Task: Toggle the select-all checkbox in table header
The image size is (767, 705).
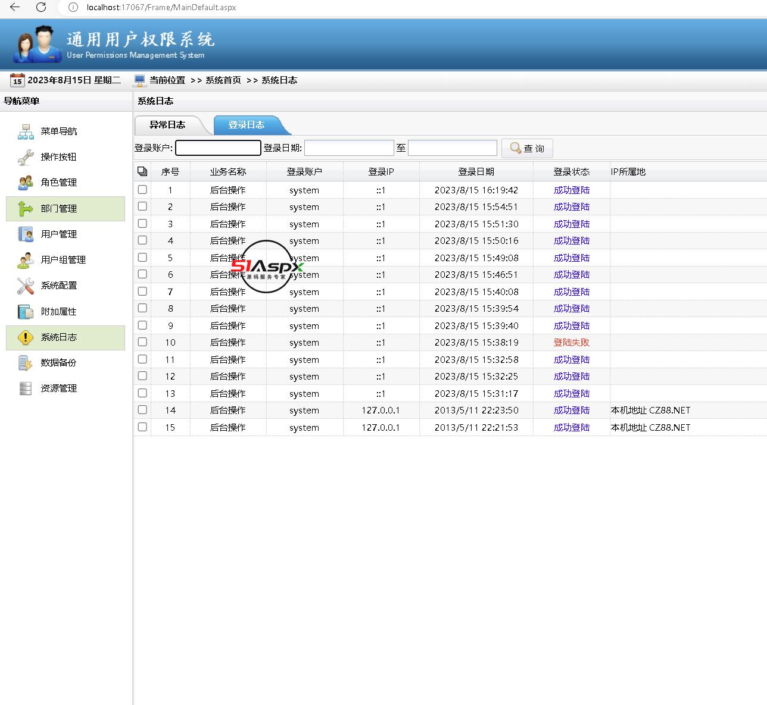Action: tap(142, 171)
